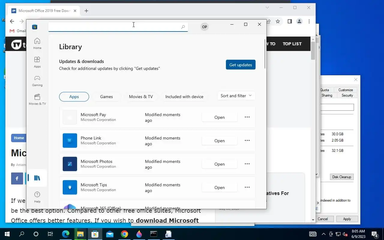Go to Home in Store sidebar
The image size is (384, 240).
[37, 43]
